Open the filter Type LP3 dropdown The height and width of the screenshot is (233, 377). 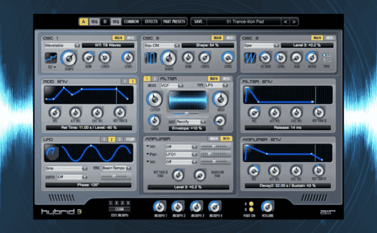pyautogui.click(x=217, y=85)
